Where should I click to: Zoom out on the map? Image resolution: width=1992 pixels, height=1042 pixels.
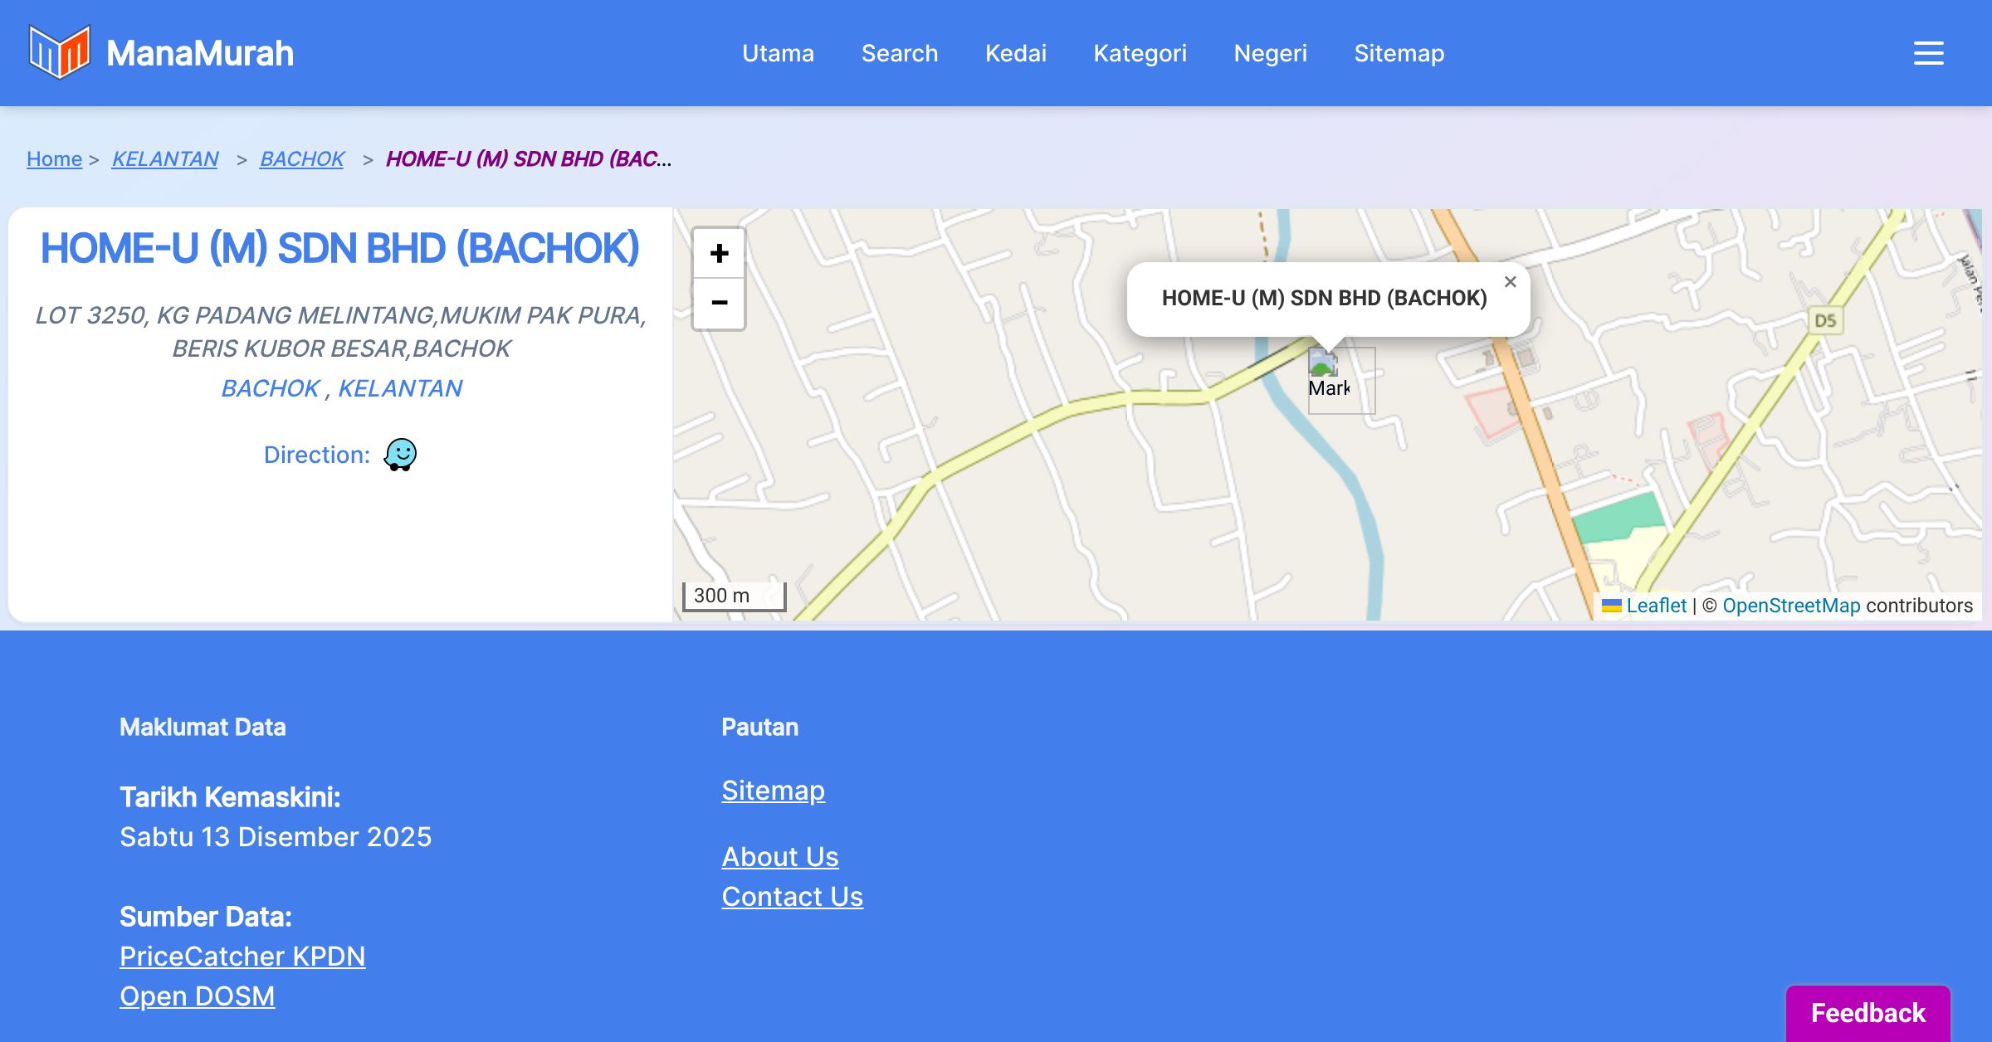point(719,303)
